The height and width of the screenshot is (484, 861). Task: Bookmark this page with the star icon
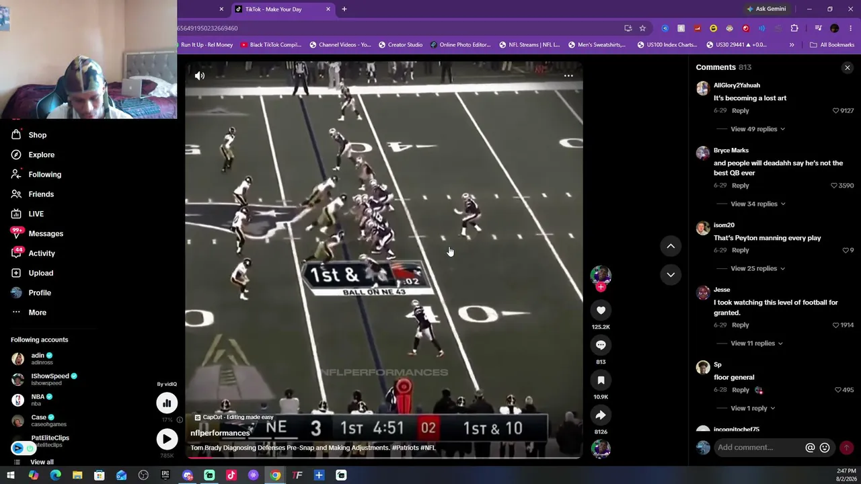[642, 28]
